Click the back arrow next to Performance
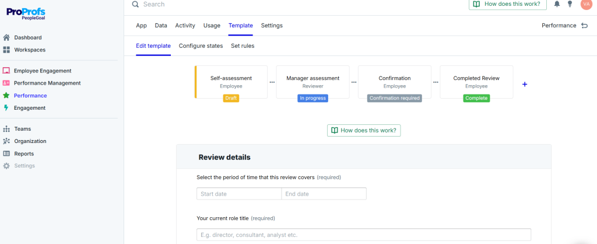Screen dimensions: 597x244 (584, 26)
